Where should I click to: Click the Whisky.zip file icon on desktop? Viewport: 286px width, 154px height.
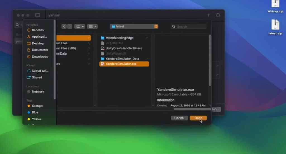(x=275, y=3)
